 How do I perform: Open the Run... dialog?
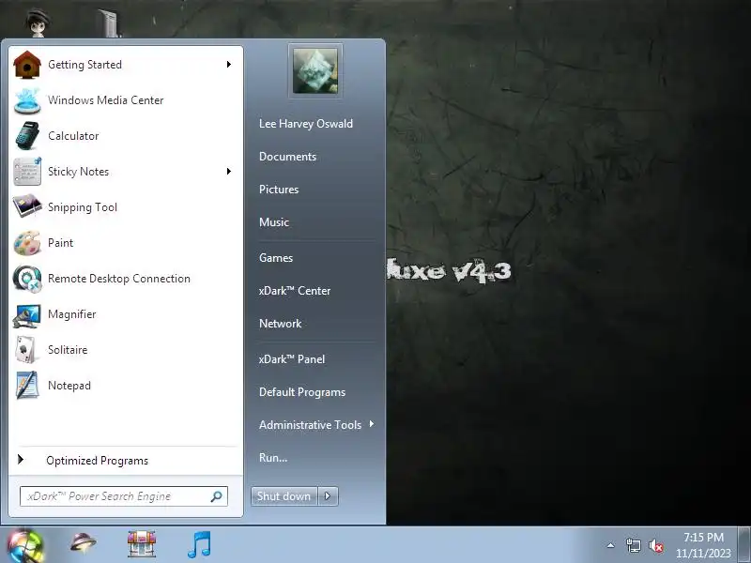[x=273, y=458]
